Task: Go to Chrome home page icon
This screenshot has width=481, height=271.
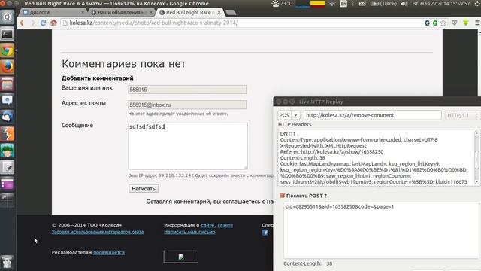Action: coord(53,23)
